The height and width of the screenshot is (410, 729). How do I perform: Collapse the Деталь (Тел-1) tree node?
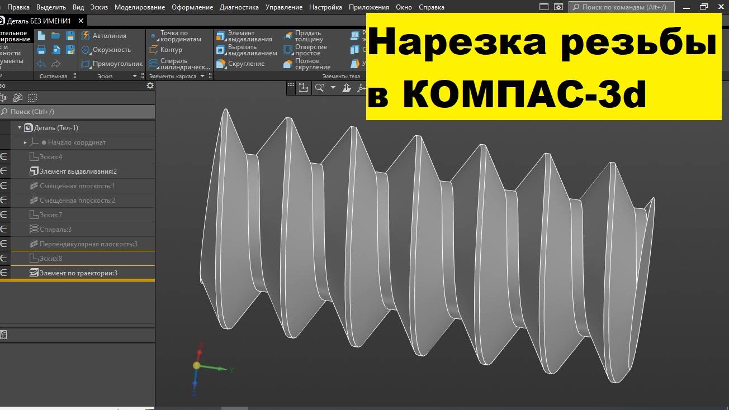click(x=20, y=128)
